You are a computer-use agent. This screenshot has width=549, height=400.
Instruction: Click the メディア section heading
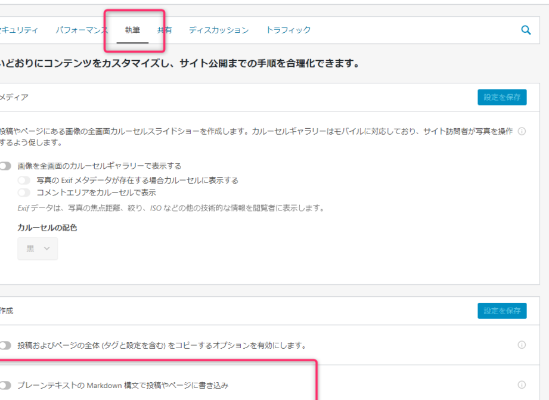point(12,97)
